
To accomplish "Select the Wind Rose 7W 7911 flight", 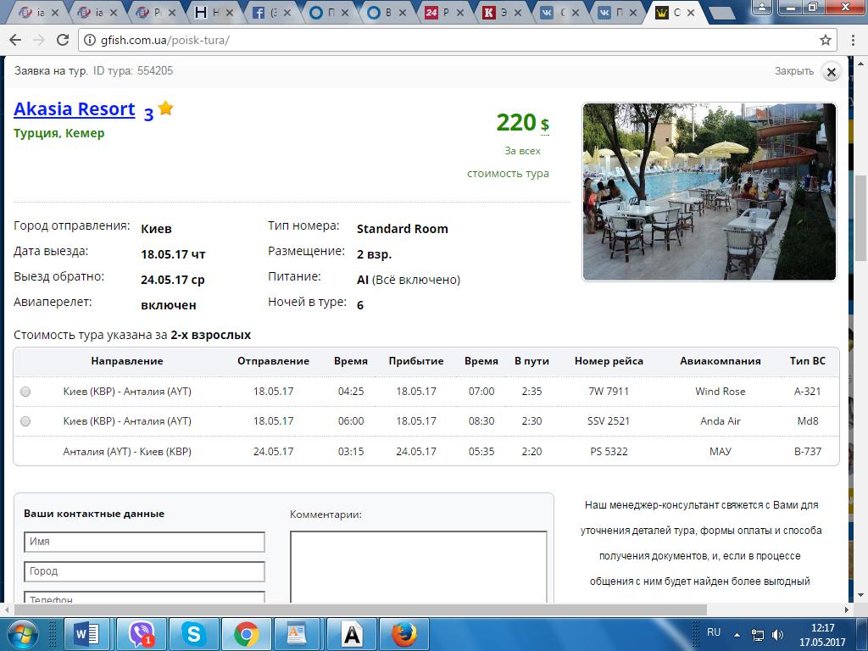I will click(x=25, y=392).
